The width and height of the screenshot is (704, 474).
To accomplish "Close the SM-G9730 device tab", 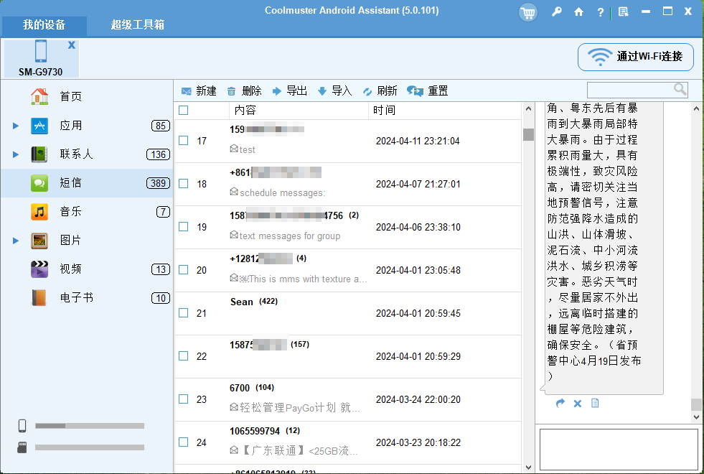I will point(71,45).
